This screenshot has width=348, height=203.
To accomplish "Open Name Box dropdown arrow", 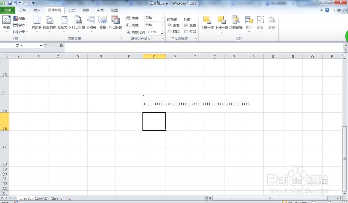I will pos(41,46).
